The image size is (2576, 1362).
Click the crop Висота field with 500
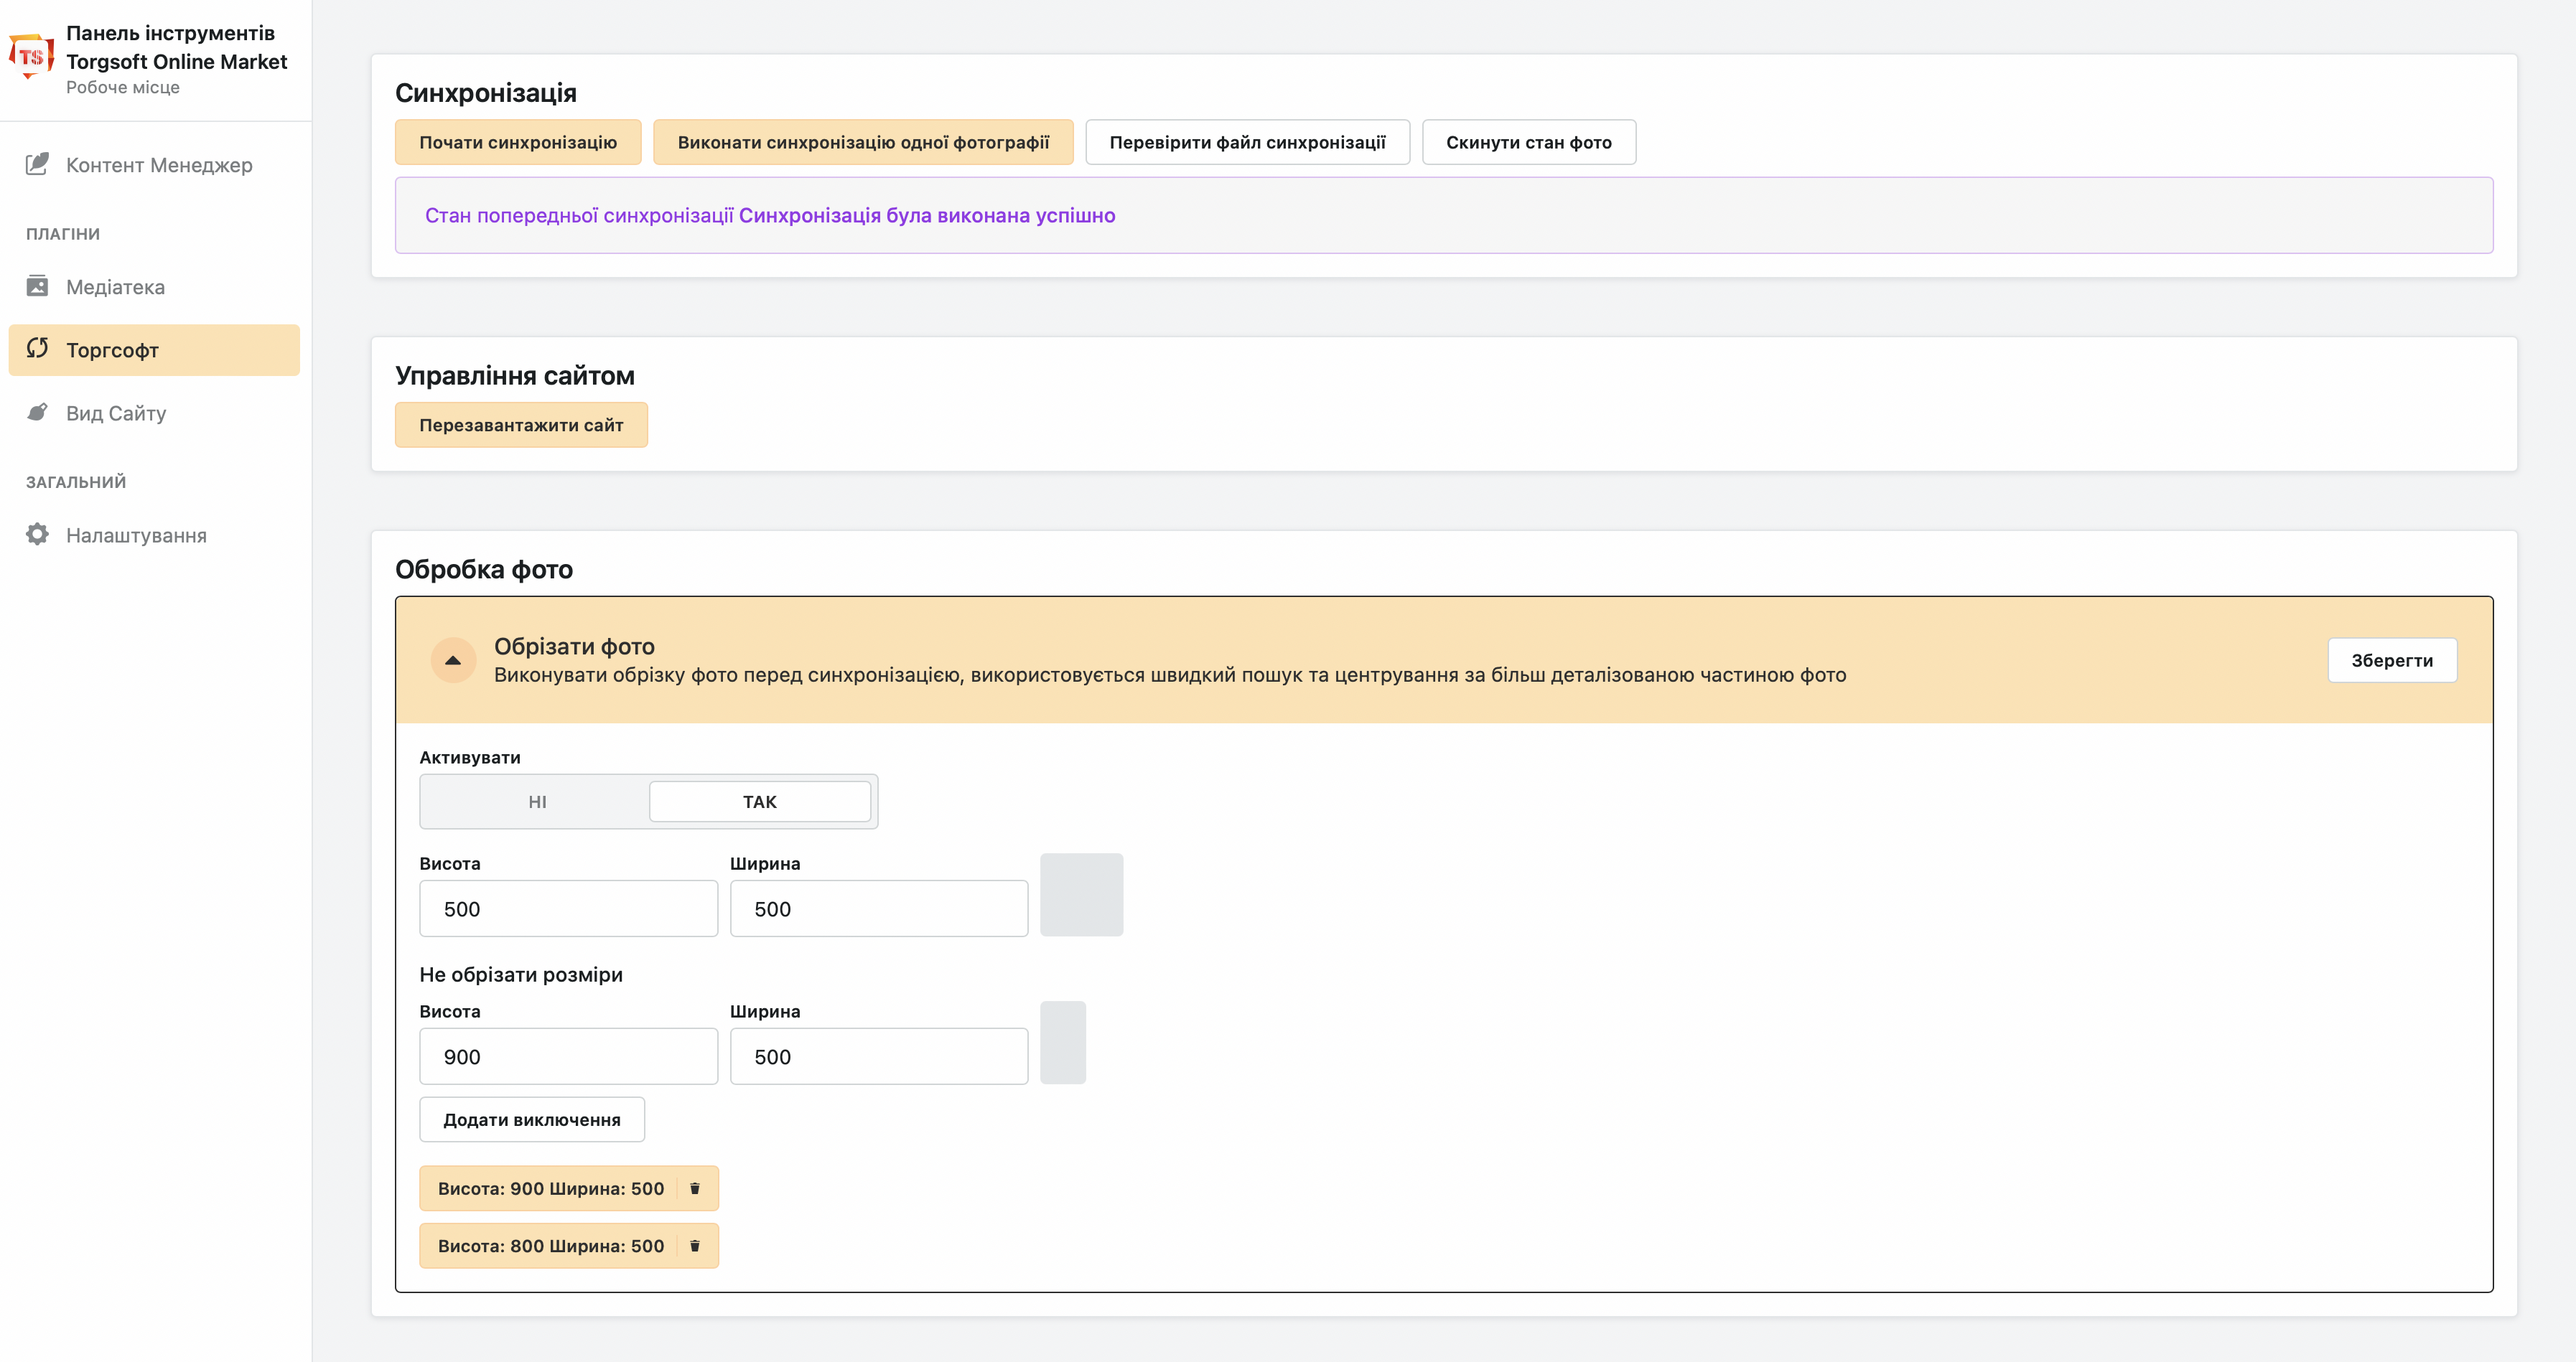pos(568,908)
